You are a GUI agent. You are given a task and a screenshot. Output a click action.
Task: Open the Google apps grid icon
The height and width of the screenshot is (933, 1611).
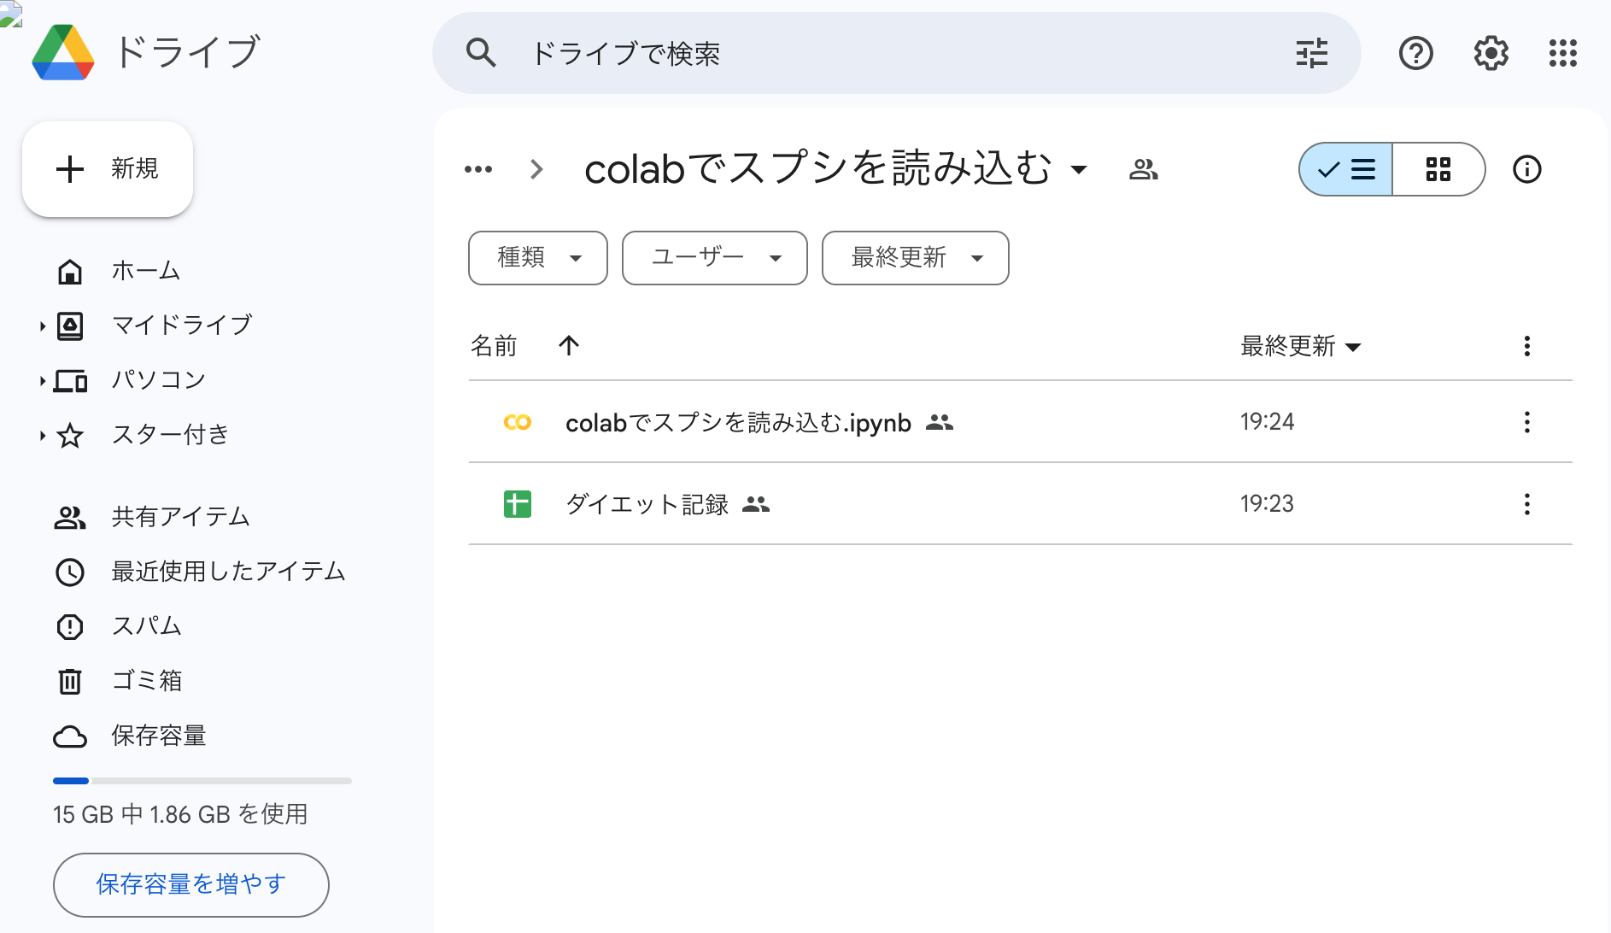click(1563, 53)
